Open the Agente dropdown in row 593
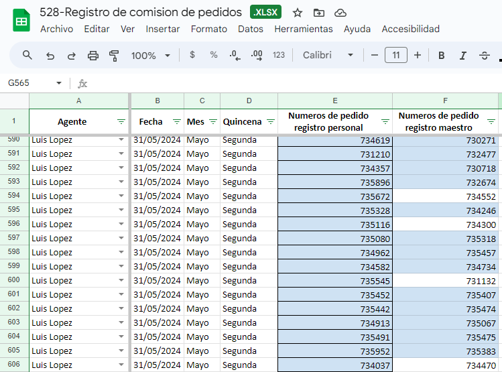This screenshot has width=502, height=372. (121, 182)
